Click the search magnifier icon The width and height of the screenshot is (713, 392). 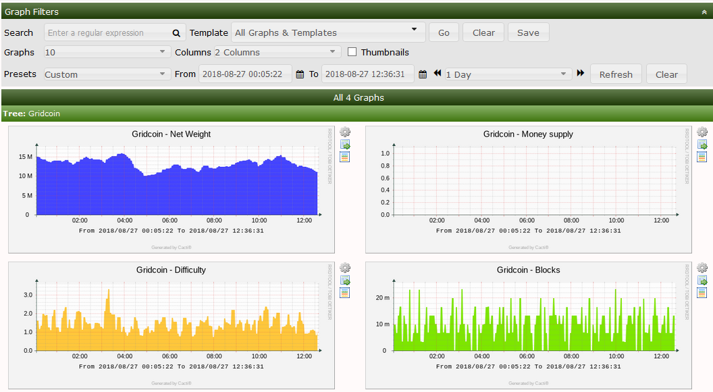coord(176,33)
